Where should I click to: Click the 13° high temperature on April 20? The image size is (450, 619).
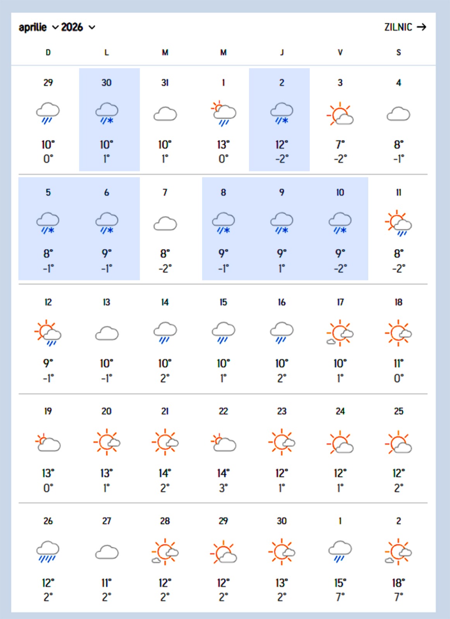point(106,473)
